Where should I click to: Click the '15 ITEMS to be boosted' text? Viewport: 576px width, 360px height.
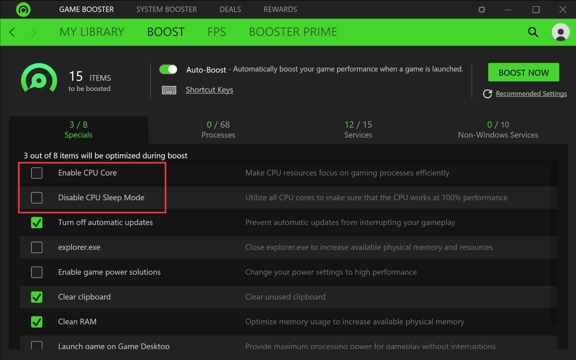90,81
